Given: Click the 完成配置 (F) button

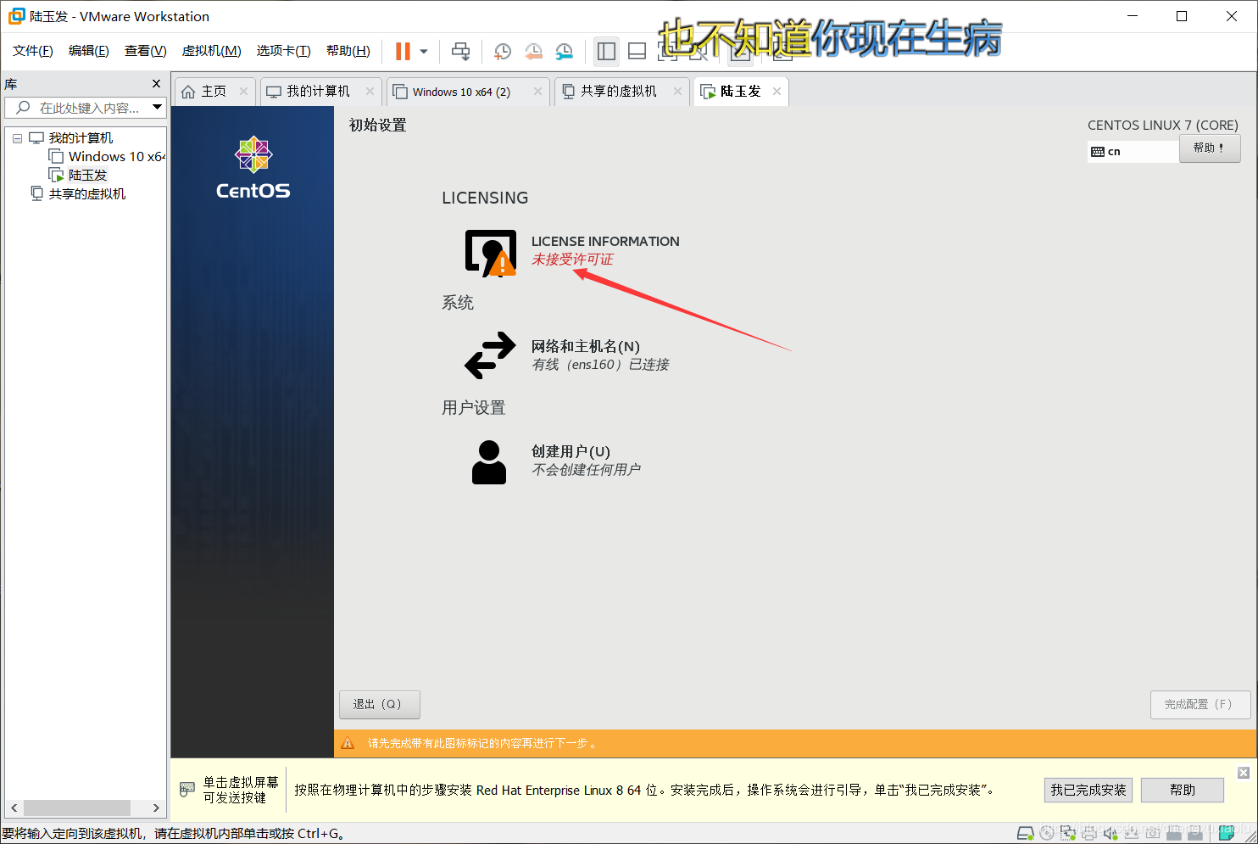Looking at the screenshot, I should pyautogui.click(x=1200, y=704).
